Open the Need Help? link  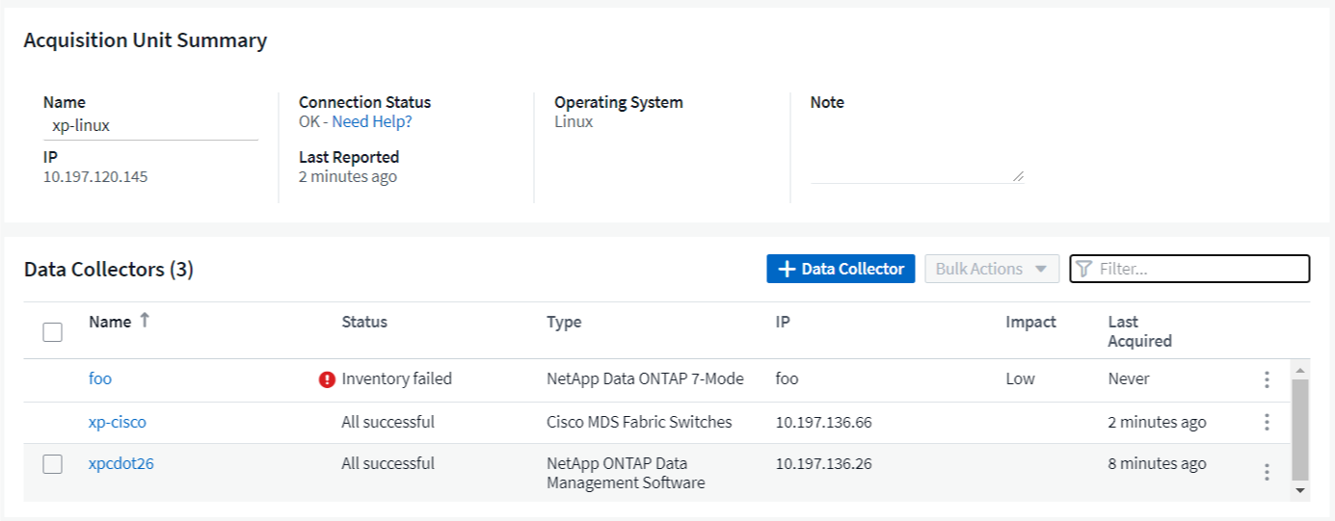click(372, 121)
